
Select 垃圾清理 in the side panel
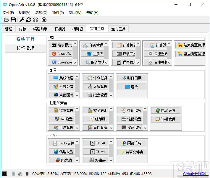tap(25, 48)
